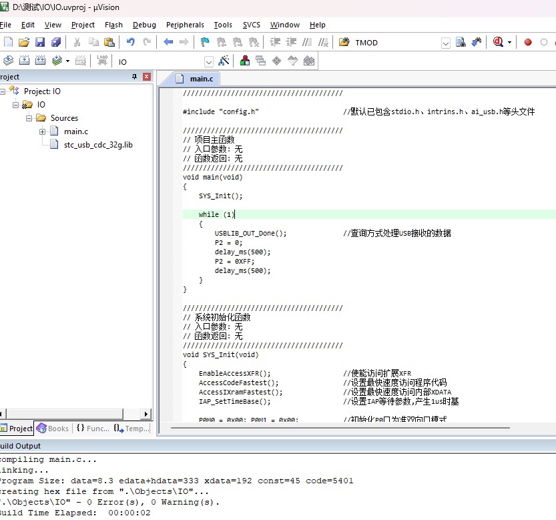
Task: Click the Start Debug Session icon
Action: pyautogui.click(x=498, y=42)
